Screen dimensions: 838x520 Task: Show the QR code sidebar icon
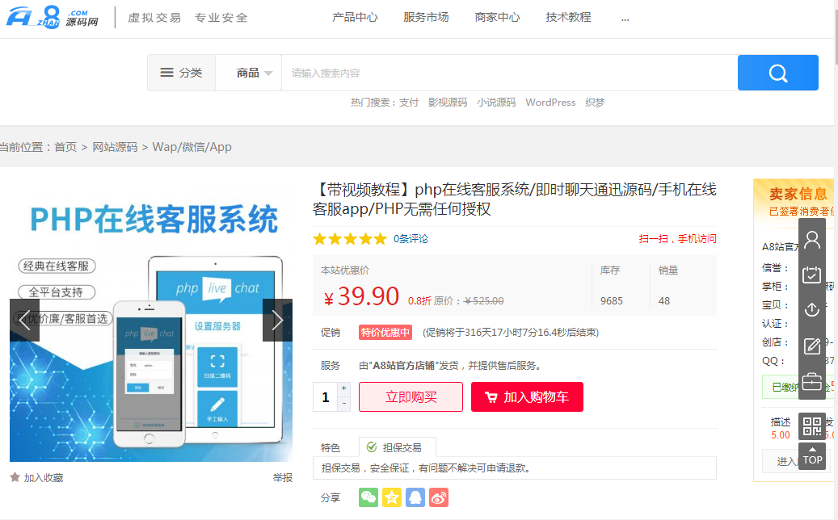point(812,426)
